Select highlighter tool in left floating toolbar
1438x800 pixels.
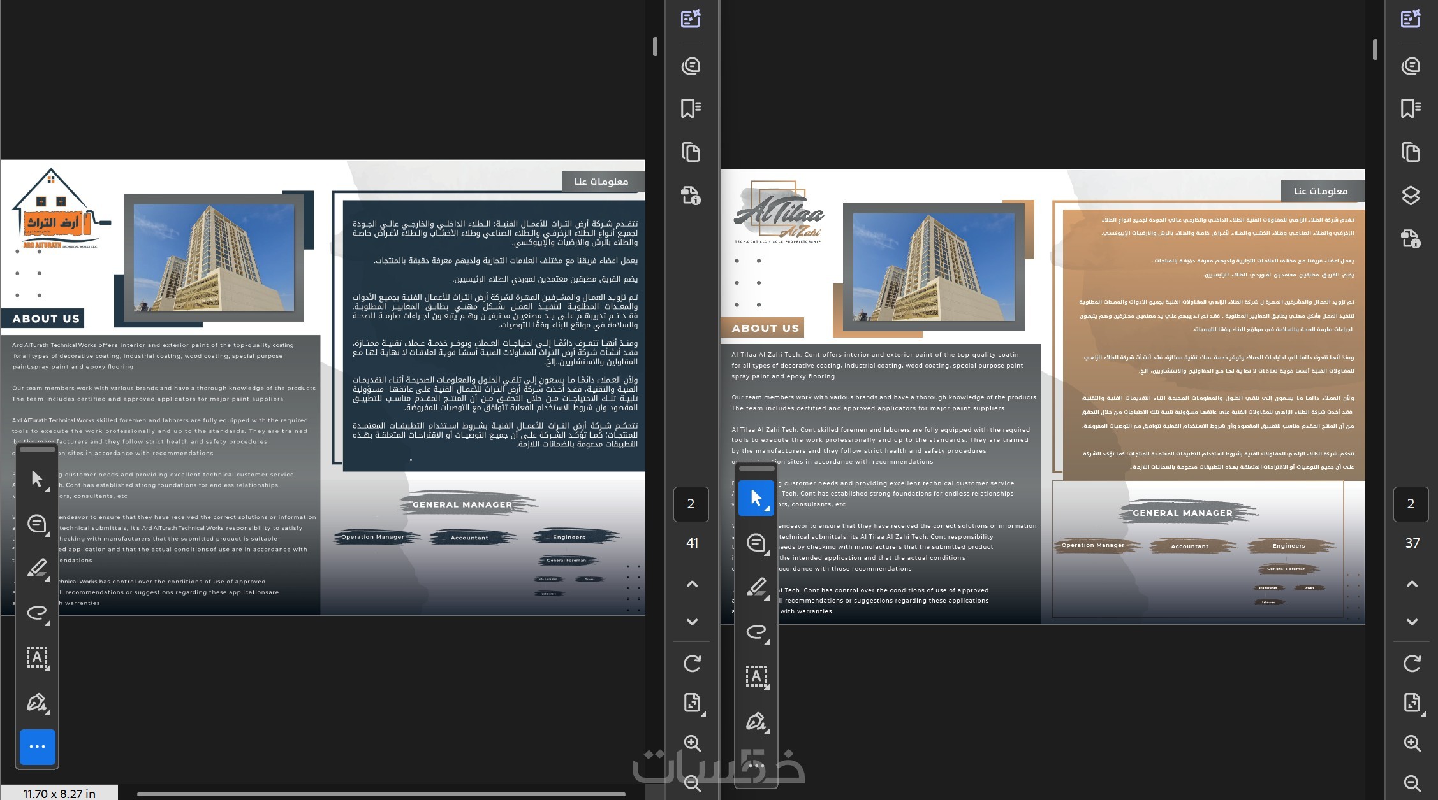(x=37, y=568)
